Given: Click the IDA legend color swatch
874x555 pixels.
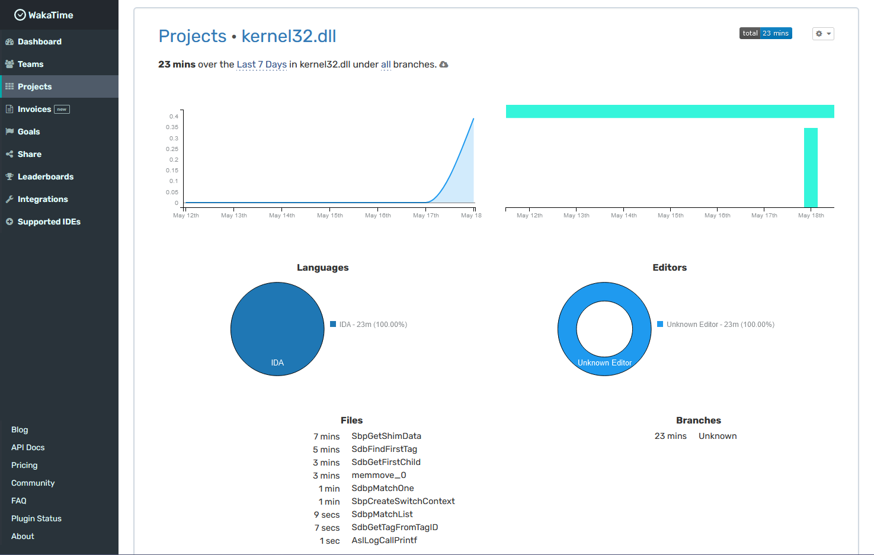Looking at the screenshot, I should pyautogui.click(x=333, y=324).
